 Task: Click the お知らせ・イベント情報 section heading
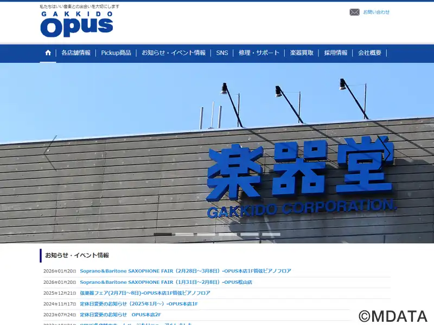tap(77, 255)
